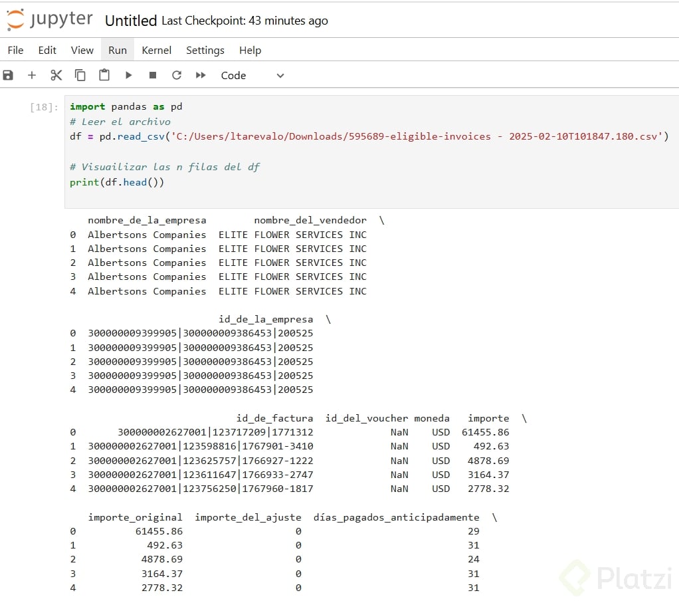Open the View menu
The image size is (679, 603).
coord(82,51)
